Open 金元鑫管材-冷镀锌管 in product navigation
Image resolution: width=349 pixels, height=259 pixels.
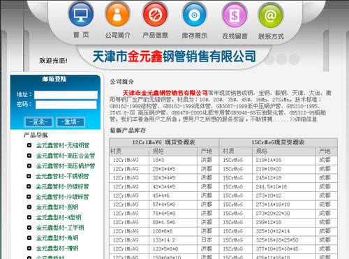click(62, 197)
